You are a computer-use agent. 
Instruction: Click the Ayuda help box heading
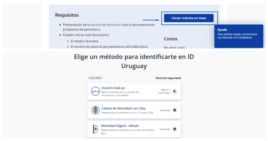click(222, 29)
